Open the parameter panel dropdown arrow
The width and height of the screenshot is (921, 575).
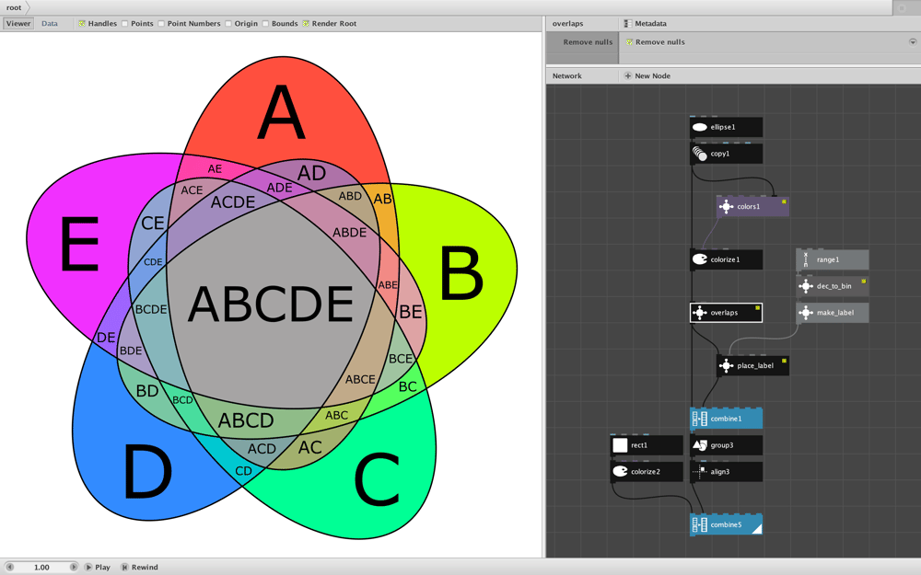click(x=913, y=42)
